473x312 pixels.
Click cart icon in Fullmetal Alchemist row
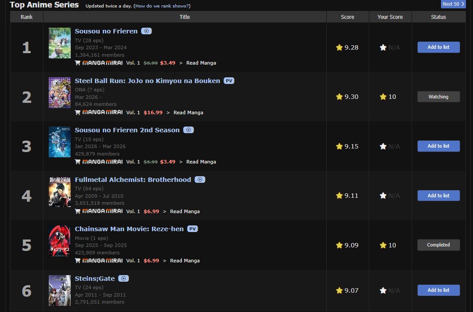pos(78,211)
